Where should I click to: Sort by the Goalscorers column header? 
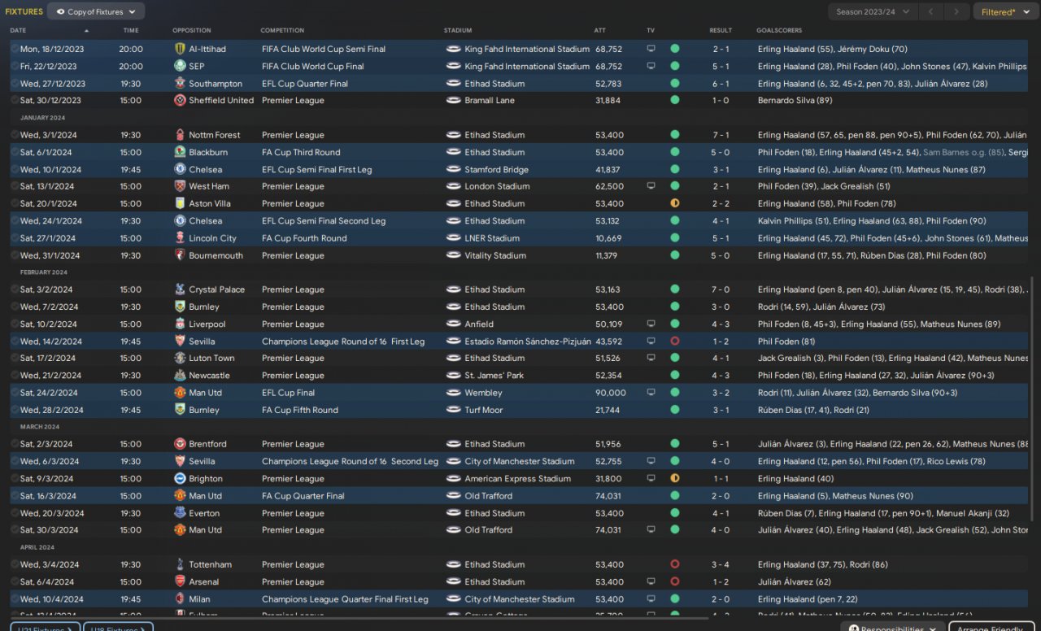point(779,30)
